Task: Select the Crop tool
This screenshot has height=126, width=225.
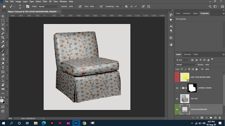Action: (3, 38)
